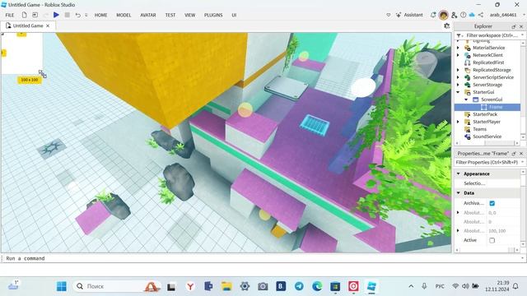Close the Untitled Game tab
The image size is (527, 296).
click(48, 25)
